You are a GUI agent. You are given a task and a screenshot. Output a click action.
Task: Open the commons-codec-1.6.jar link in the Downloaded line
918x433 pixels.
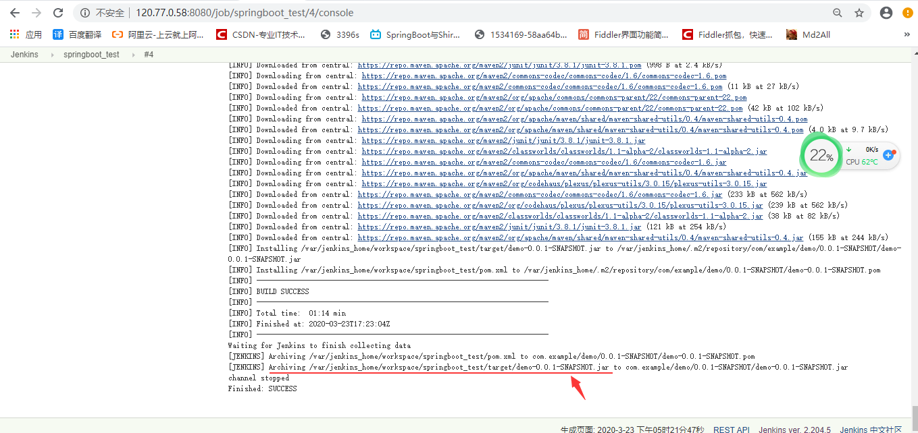coord(540,195)
